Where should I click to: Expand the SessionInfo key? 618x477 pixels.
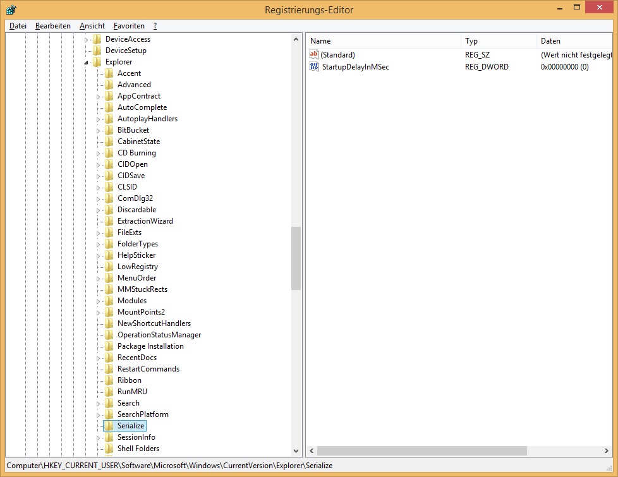click(x=98, y=438)
